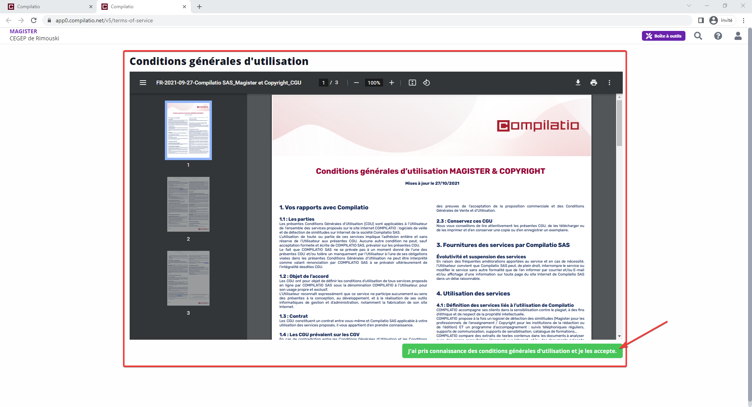Click the 'Conditions générales d'utilisation' page title
The width and height of the screenshot is (752, 407).
219,61
